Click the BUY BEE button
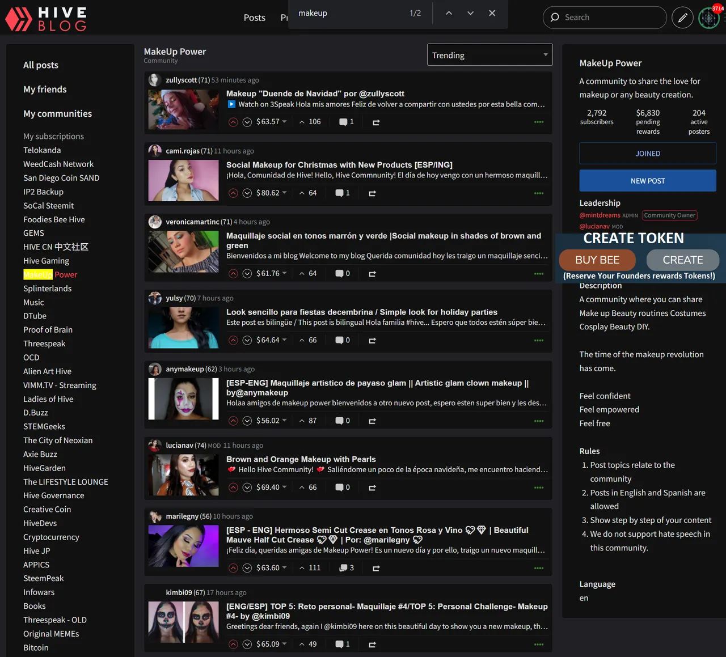Viewport: 726px width, 657px height. coord(597,260)
